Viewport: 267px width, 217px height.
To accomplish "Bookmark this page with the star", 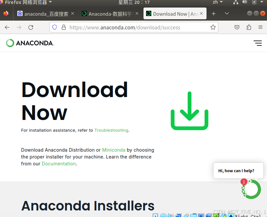I will coord(213,27).
